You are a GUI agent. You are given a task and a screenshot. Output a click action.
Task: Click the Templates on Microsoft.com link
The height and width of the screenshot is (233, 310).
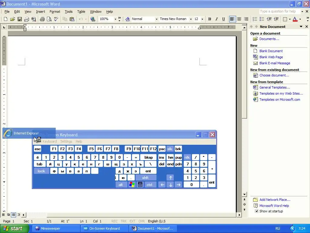280,100
